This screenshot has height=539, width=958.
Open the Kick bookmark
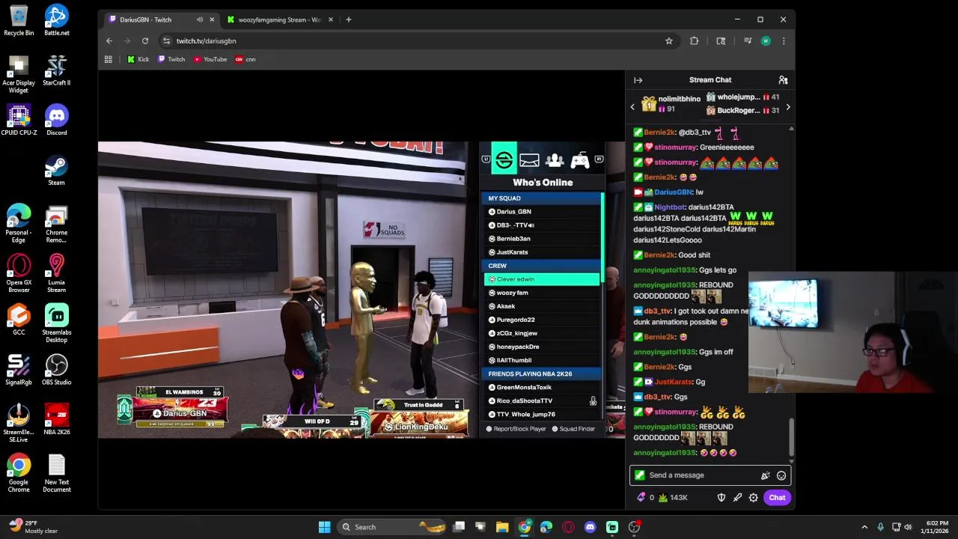pos(138,59)
